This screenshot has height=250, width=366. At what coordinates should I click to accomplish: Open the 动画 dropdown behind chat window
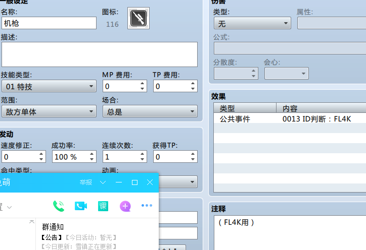[x=178, y=182]
